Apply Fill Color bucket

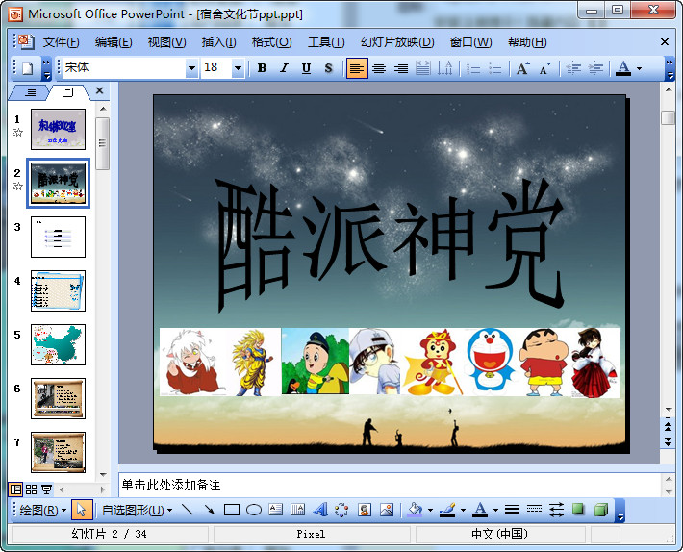[x=415, y=510]
